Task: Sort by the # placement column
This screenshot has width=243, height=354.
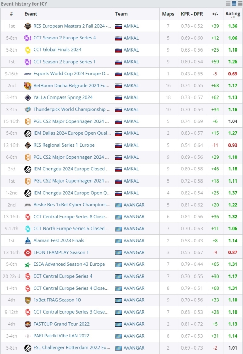Action: (11, 14)
